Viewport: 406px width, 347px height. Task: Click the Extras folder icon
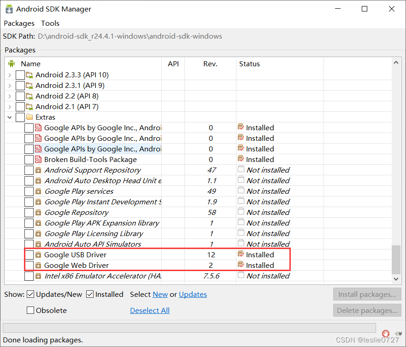point(29,117)
